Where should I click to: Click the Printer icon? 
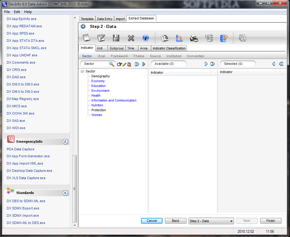point(194,38)
